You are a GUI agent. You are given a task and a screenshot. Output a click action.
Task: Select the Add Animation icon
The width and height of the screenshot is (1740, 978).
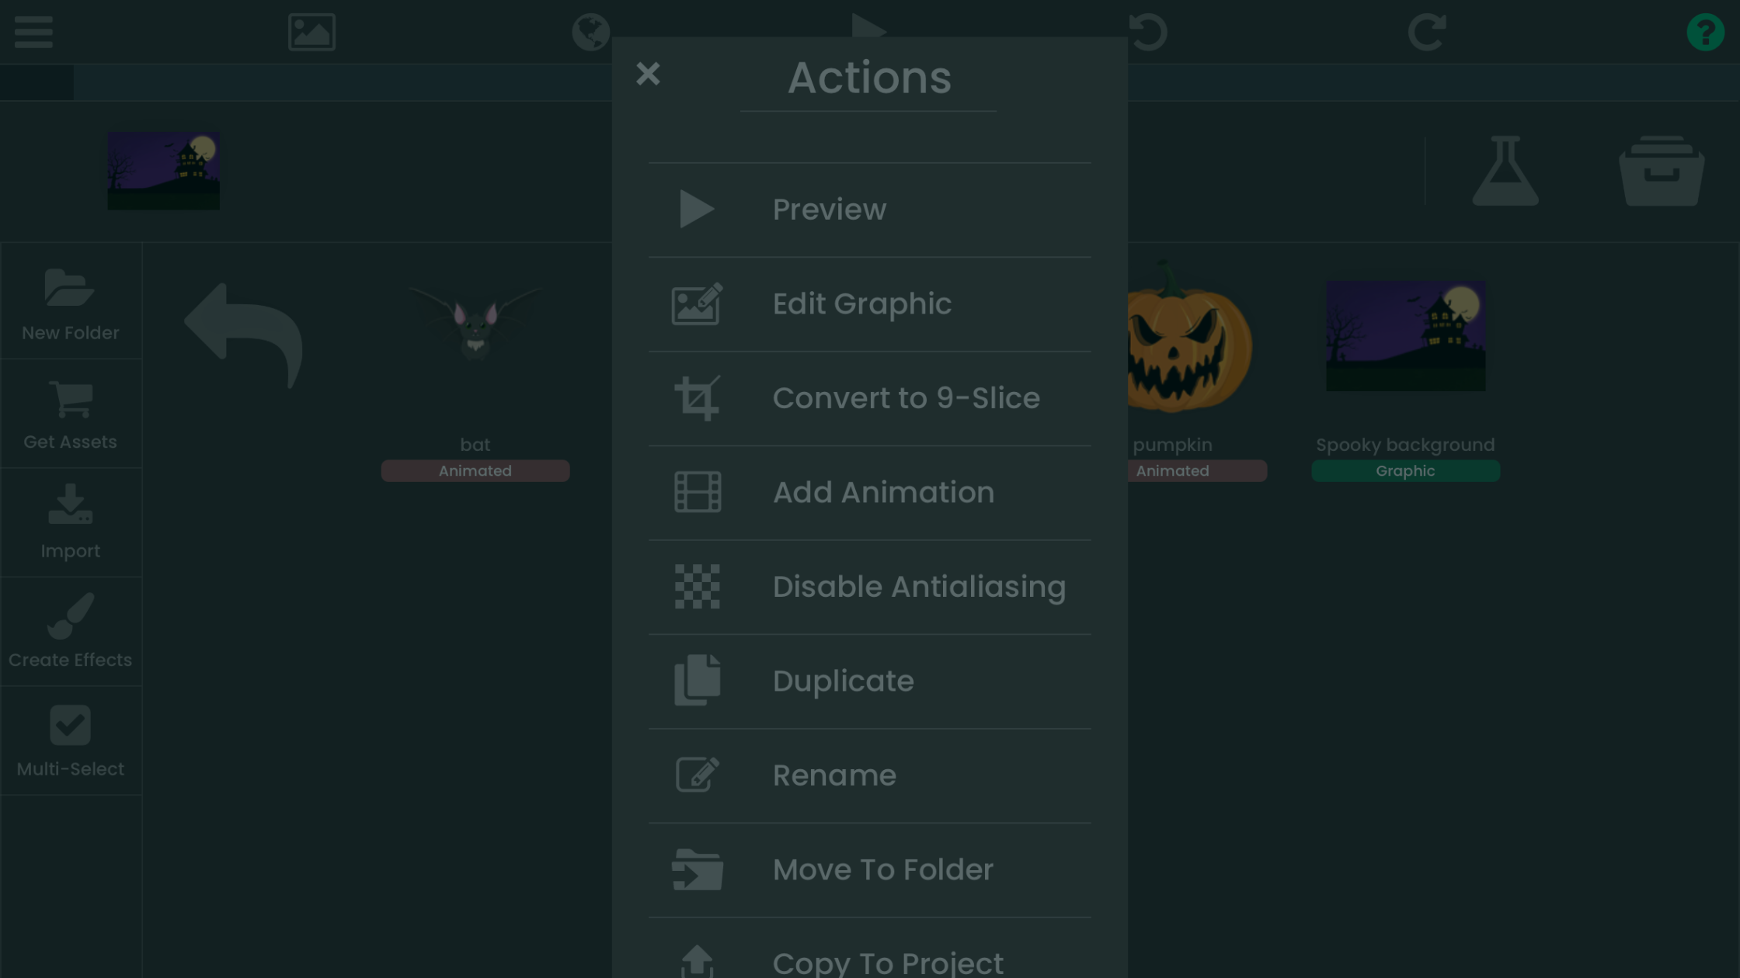(697, 492)
